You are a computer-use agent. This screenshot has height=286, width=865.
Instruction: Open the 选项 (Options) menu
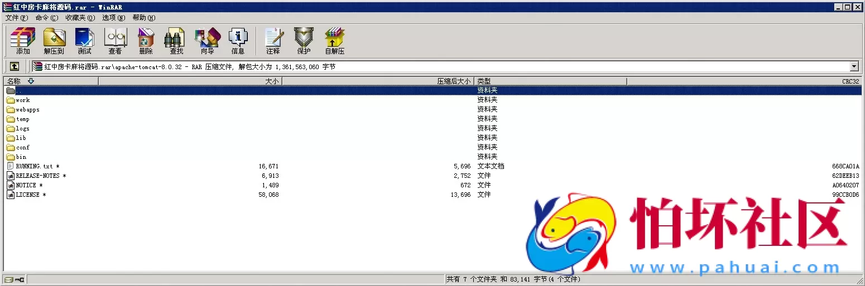tap(113, 18)
